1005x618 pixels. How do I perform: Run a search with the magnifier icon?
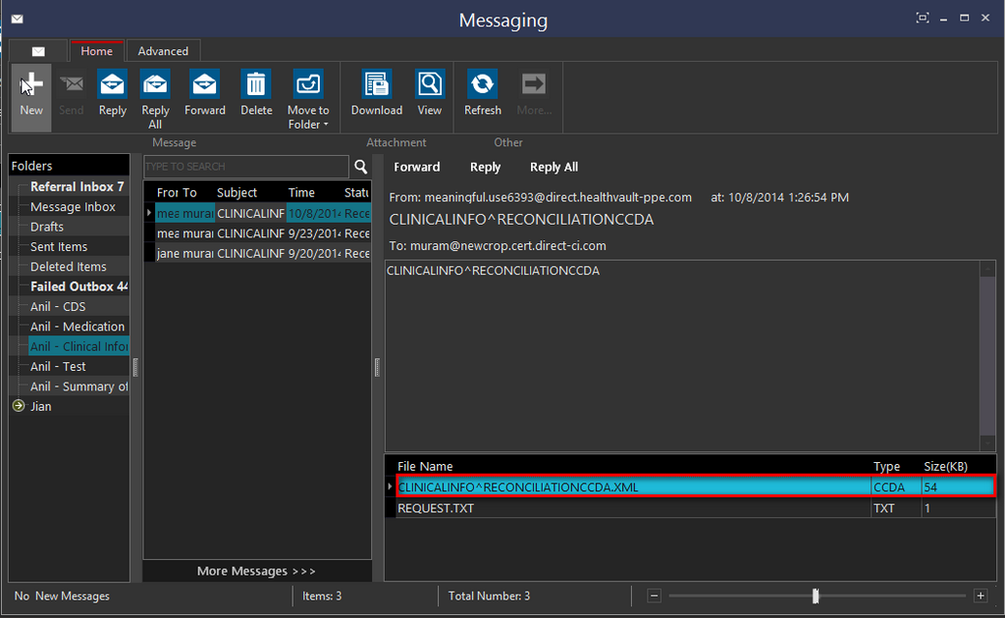(x=361, y=167)
